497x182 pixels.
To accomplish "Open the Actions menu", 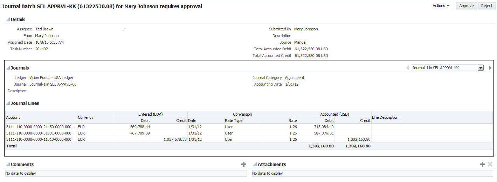I will (x=441, y=6).
